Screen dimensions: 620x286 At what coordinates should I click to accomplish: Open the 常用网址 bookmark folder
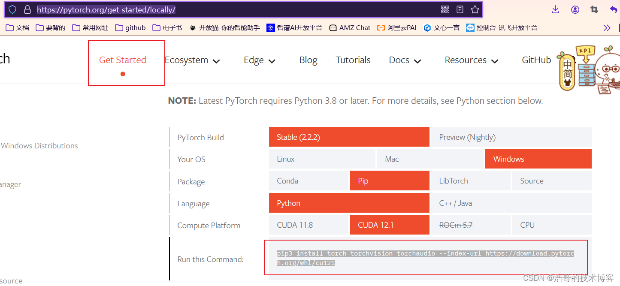click(x=90, y=28)
